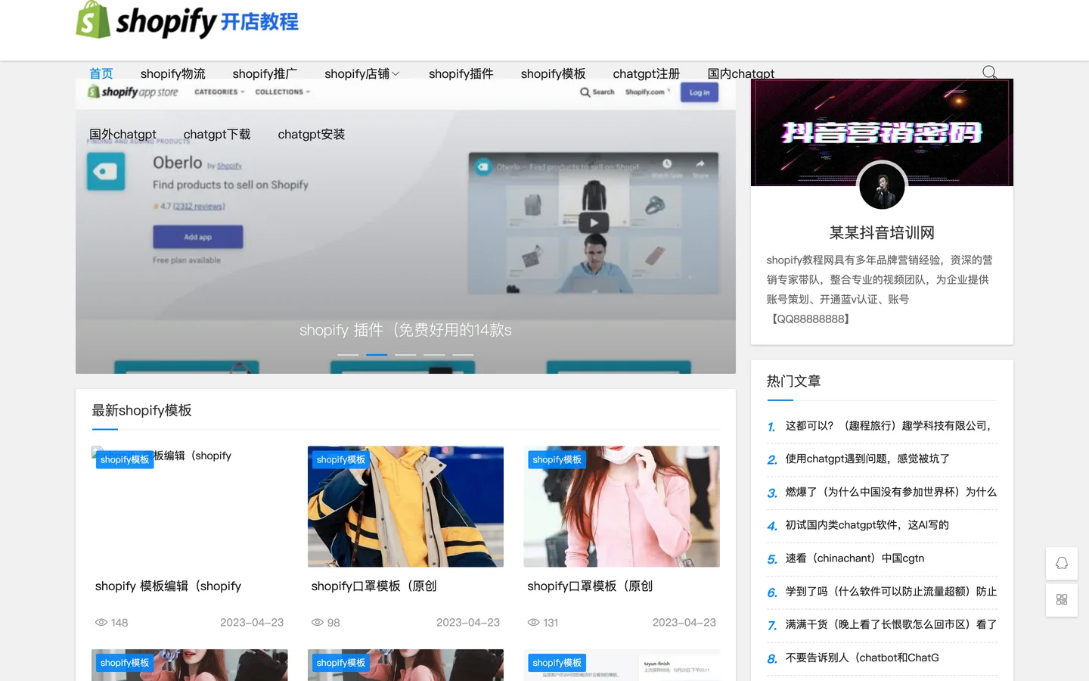Open hot article 初试国内类chatgpt软件
Image resolution: width=1089 pixels, height=681 pixels.
click(x=867, y=525)
